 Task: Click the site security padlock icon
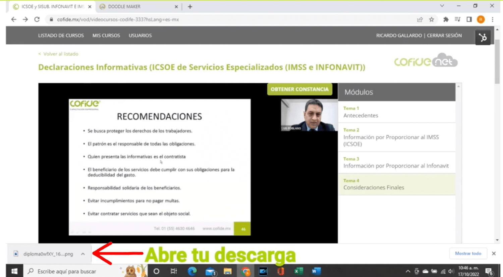point(51,19)
